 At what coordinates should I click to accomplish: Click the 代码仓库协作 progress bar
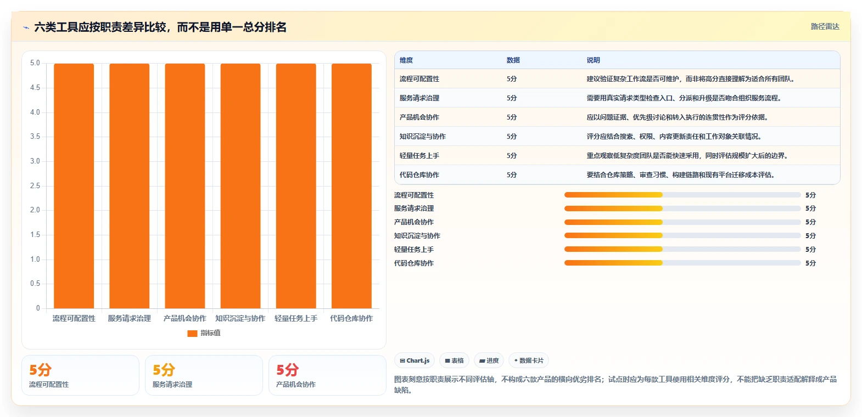coord(682,263)
